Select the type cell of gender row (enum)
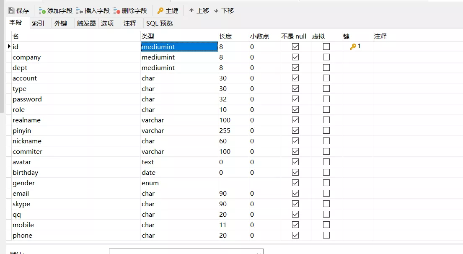The height and width of the screenshot is (254, 463). pyautogui.click(x=179, y=183)
